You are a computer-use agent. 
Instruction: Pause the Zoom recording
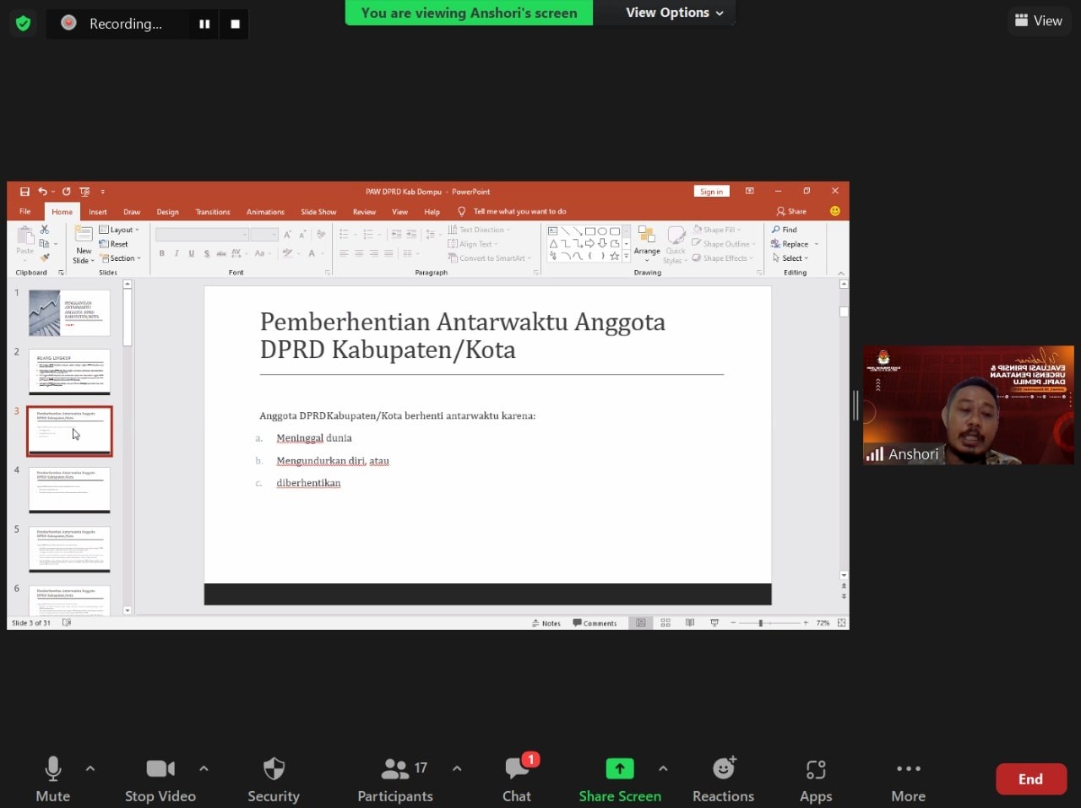(204, 24)
